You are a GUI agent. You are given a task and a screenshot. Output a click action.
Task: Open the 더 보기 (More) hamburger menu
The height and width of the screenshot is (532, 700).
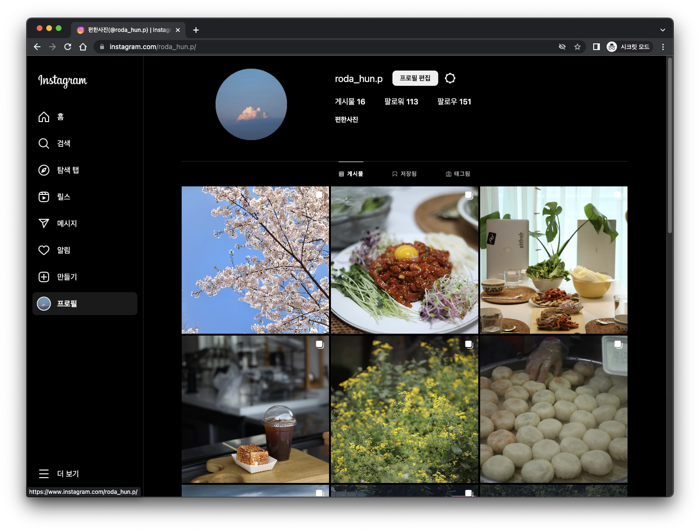tap(85, 474)
